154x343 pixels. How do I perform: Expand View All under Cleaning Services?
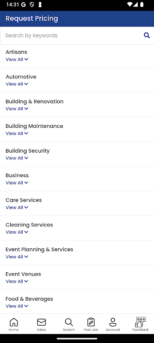pos(17,232)
